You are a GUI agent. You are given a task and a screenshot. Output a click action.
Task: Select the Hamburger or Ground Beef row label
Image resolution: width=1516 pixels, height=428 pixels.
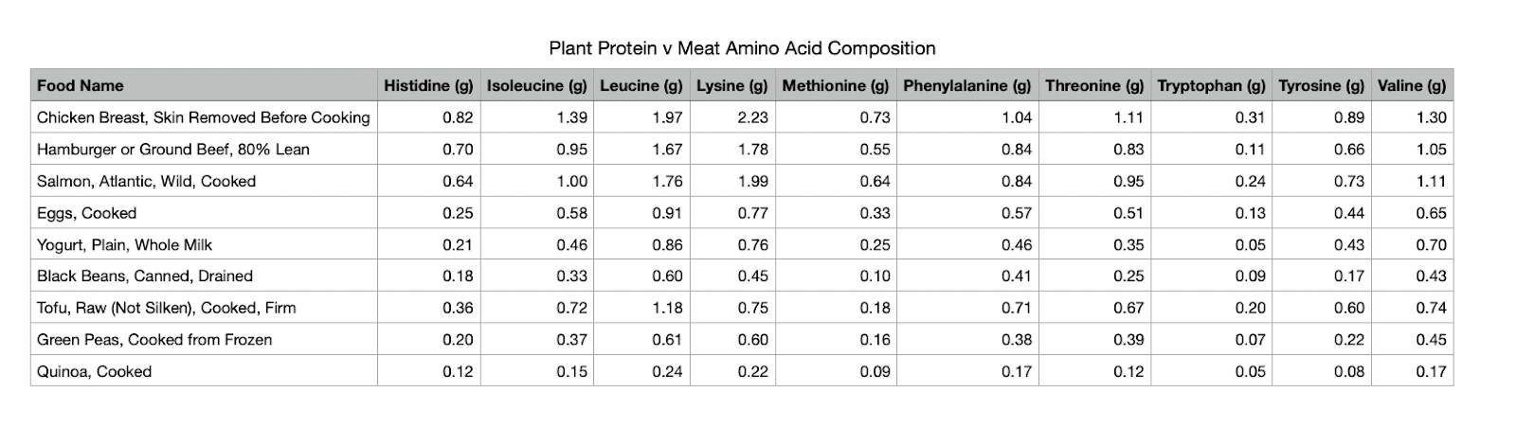pos(204,149)
